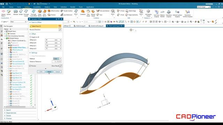Show the Trim and Extend (8) feature

[x=9, y=61]
